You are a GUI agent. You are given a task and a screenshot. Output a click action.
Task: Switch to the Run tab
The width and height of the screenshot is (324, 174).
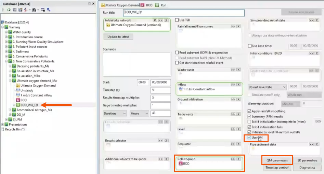point(161,5)
